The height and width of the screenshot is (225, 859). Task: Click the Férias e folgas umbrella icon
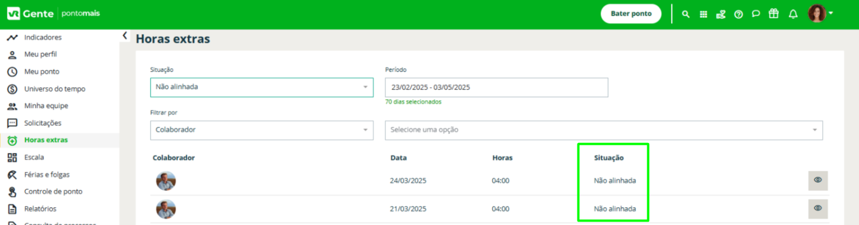click(x=12, y=174)
